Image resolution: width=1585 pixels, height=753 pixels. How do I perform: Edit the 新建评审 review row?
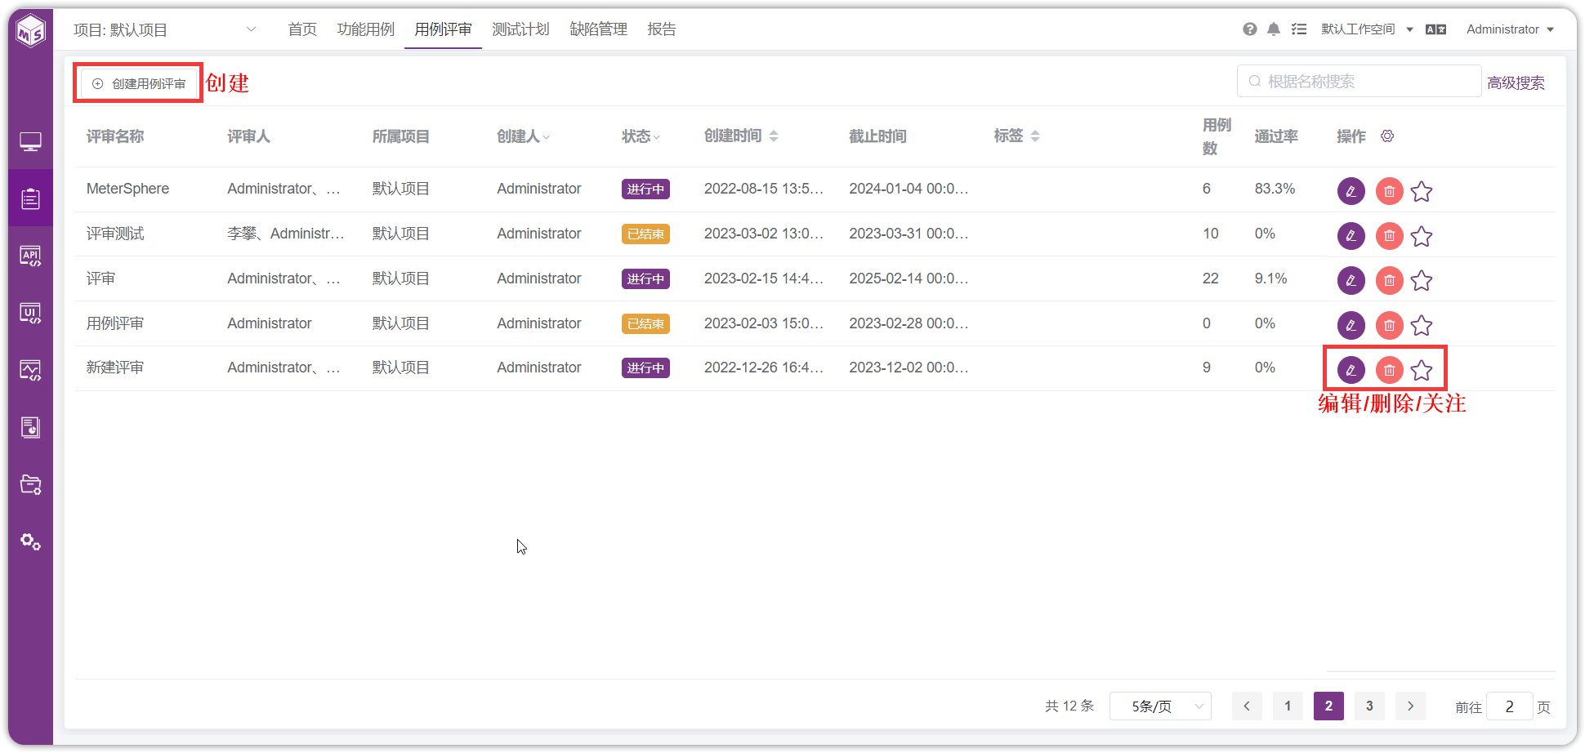1351,371
